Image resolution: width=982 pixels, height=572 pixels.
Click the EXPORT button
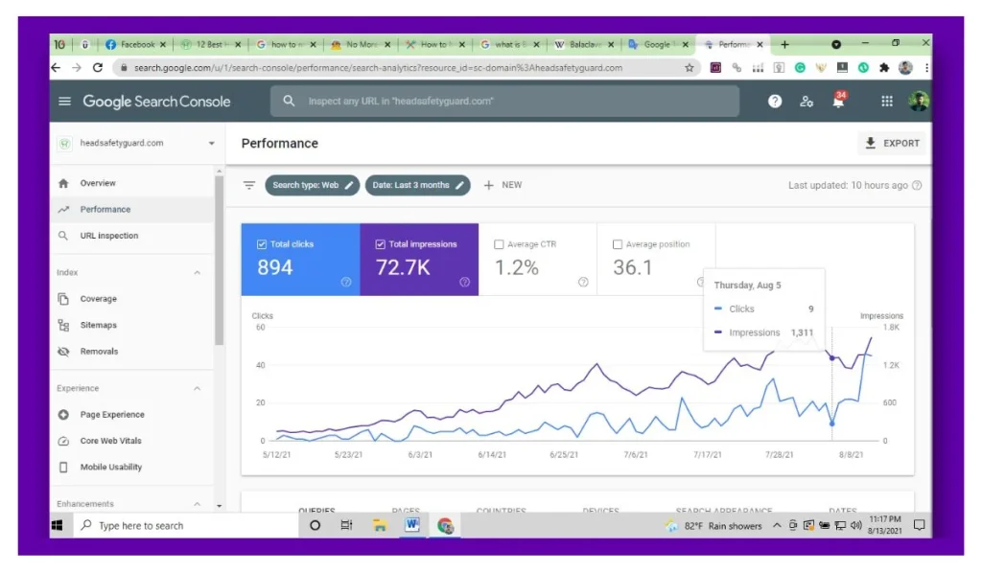[x=892, y=144]
